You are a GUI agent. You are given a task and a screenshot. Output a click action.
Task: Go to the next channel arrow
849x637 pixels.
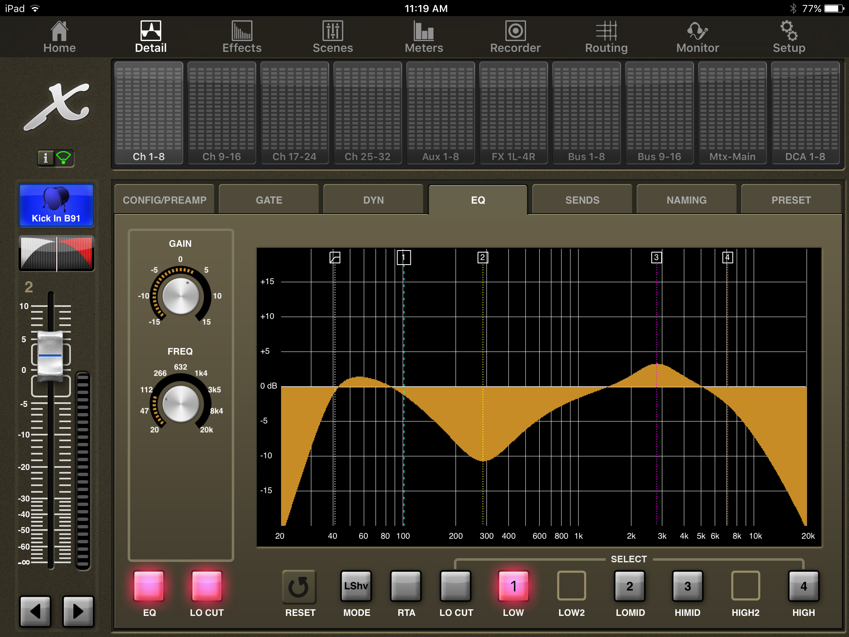point(78,611)
